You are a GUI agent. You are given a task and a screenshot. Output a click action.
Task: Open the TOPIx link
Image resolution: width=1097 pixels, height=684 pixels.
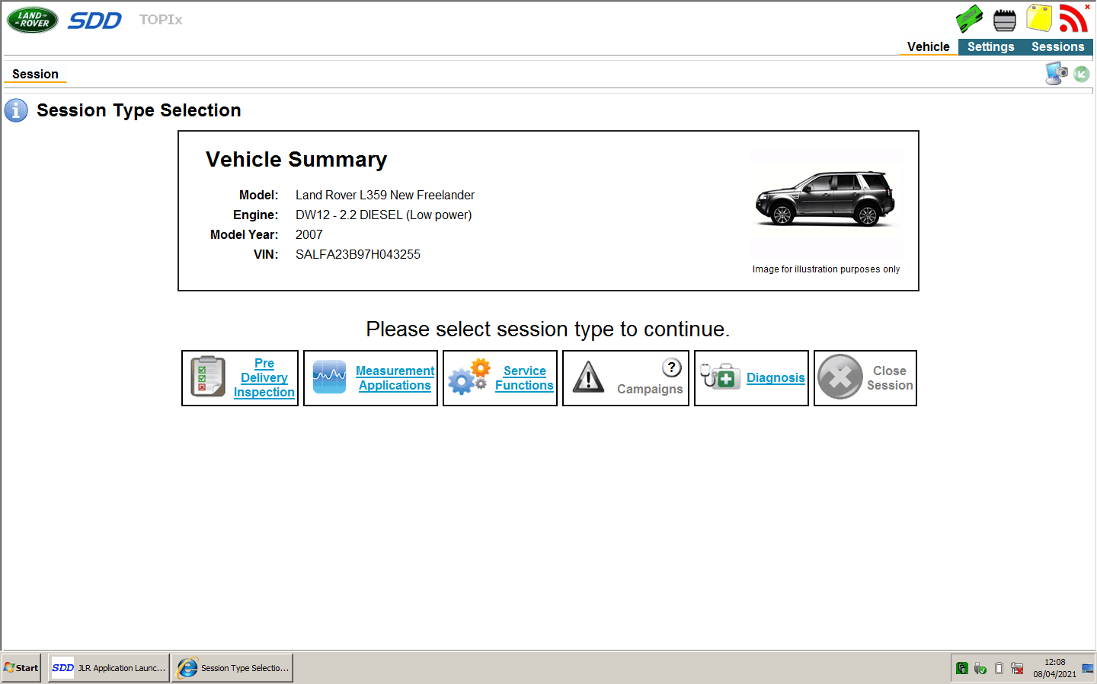click(x=161, y=20)
